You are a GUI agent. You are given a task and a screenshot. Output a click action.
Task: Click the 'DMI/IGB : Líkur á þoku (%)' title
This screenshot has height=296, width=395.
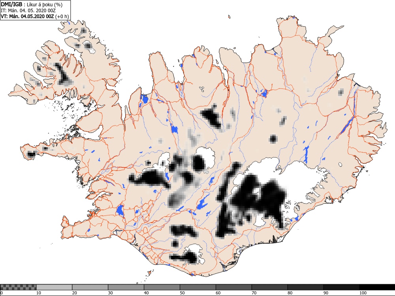click(32, 4)
